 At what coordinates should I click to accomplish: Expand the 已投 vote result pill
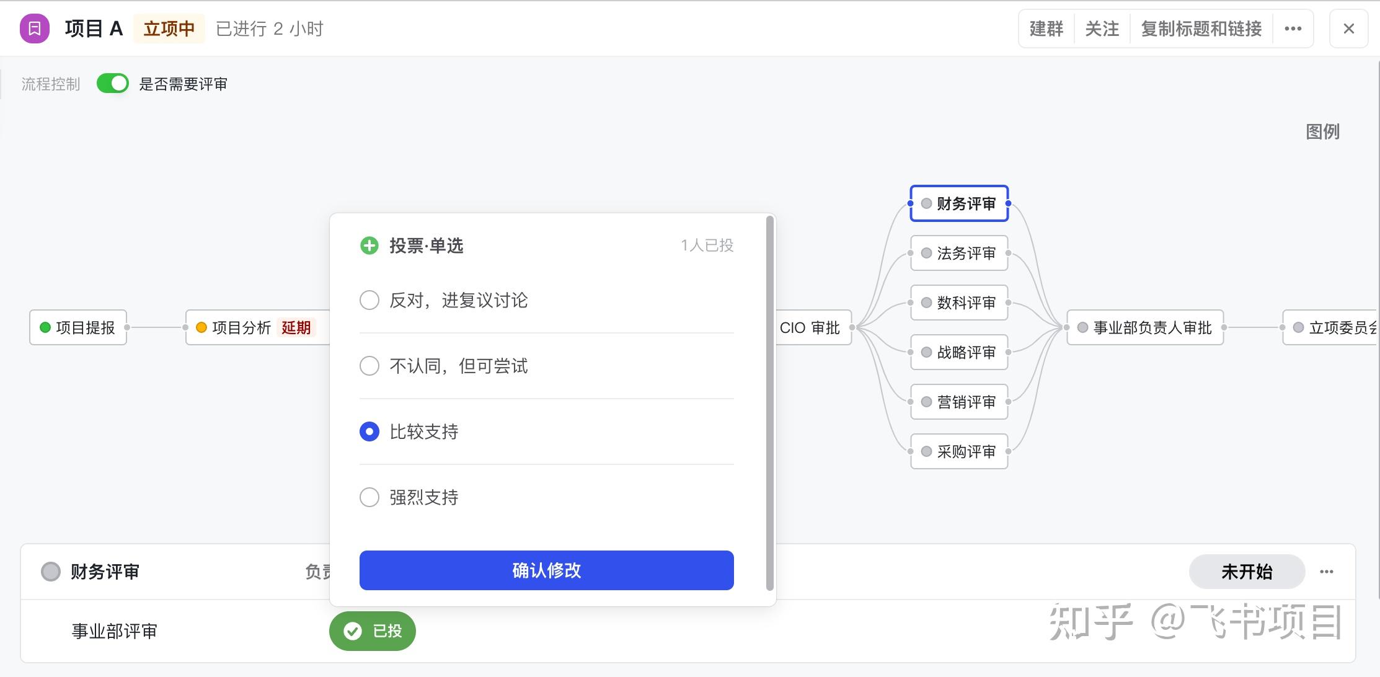point(373,631)
